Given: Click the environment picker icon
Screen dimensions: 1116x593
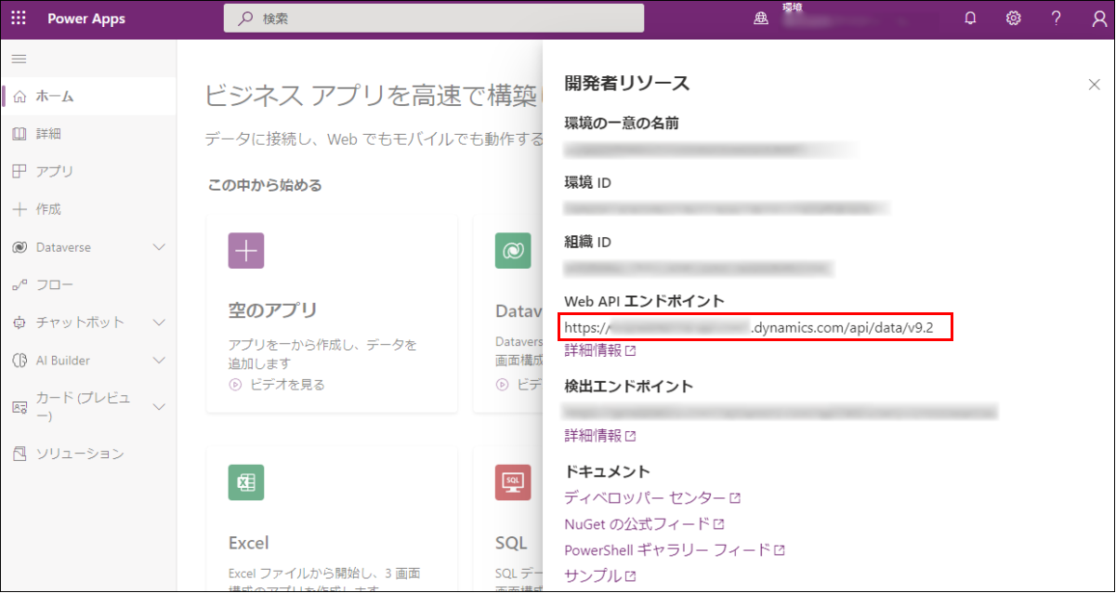Looking at the screenshot, I should coord(761,19).
